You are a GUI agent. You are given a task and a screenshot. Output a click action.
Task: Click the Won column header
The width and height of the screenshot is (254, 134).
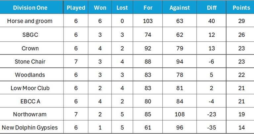point(100,8)
